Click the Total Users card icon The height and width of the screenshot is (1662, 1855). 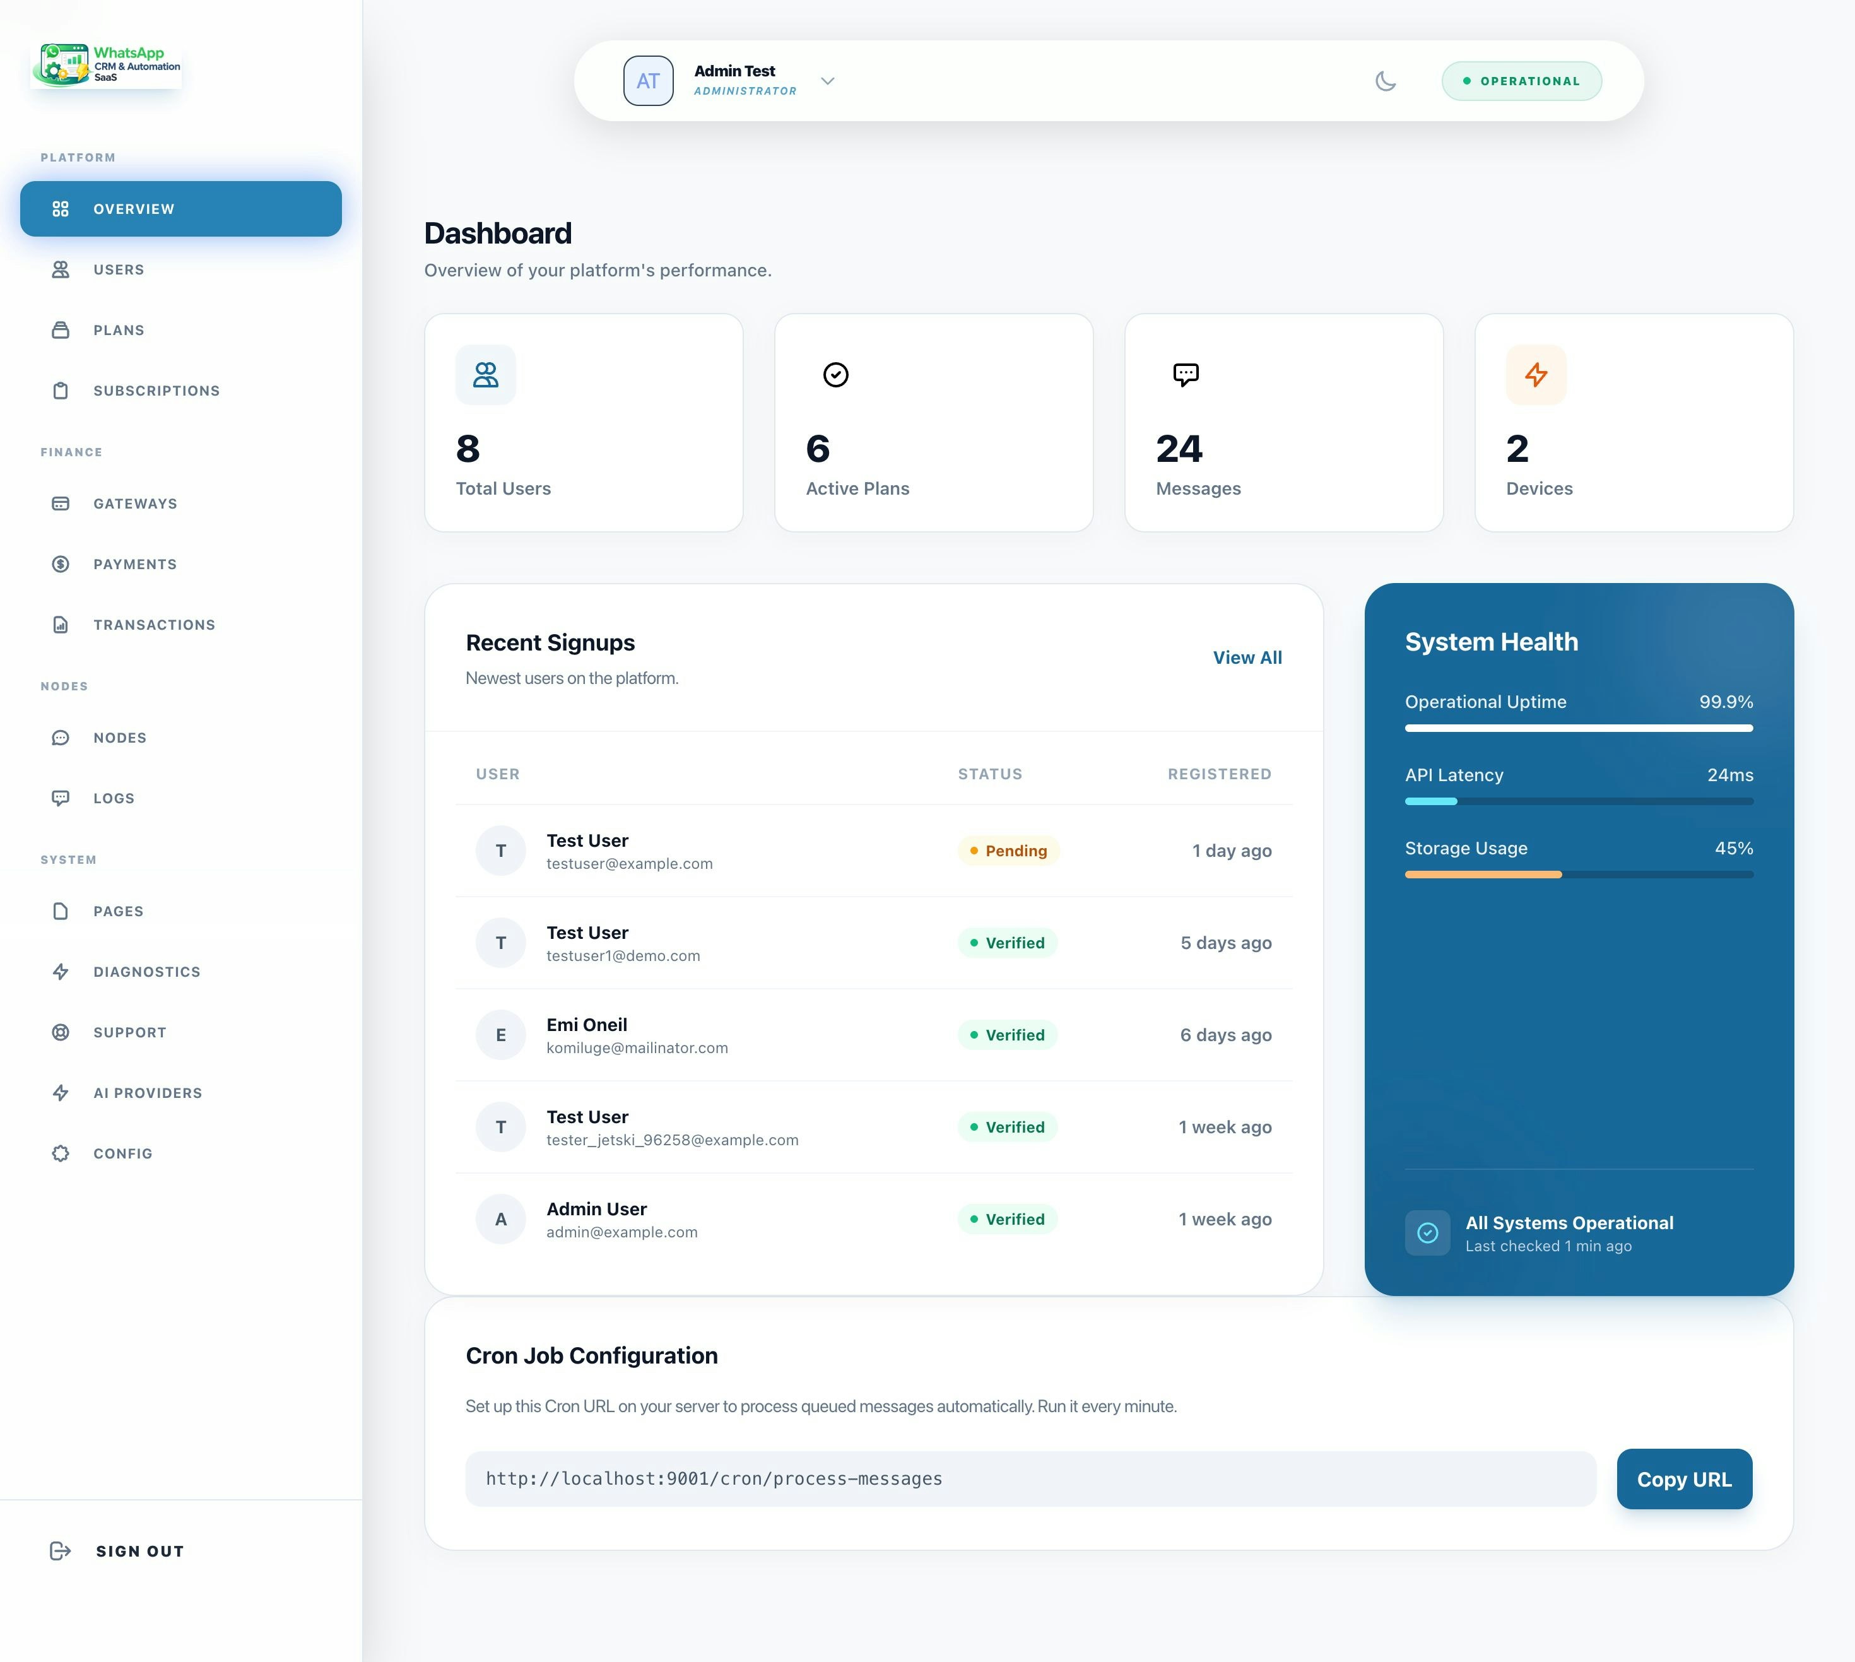coord(486,374)
